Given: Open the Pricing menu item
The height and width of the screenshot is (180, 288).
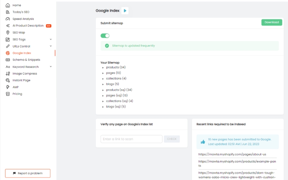Looking at the screenshot, I should (17, 94).
